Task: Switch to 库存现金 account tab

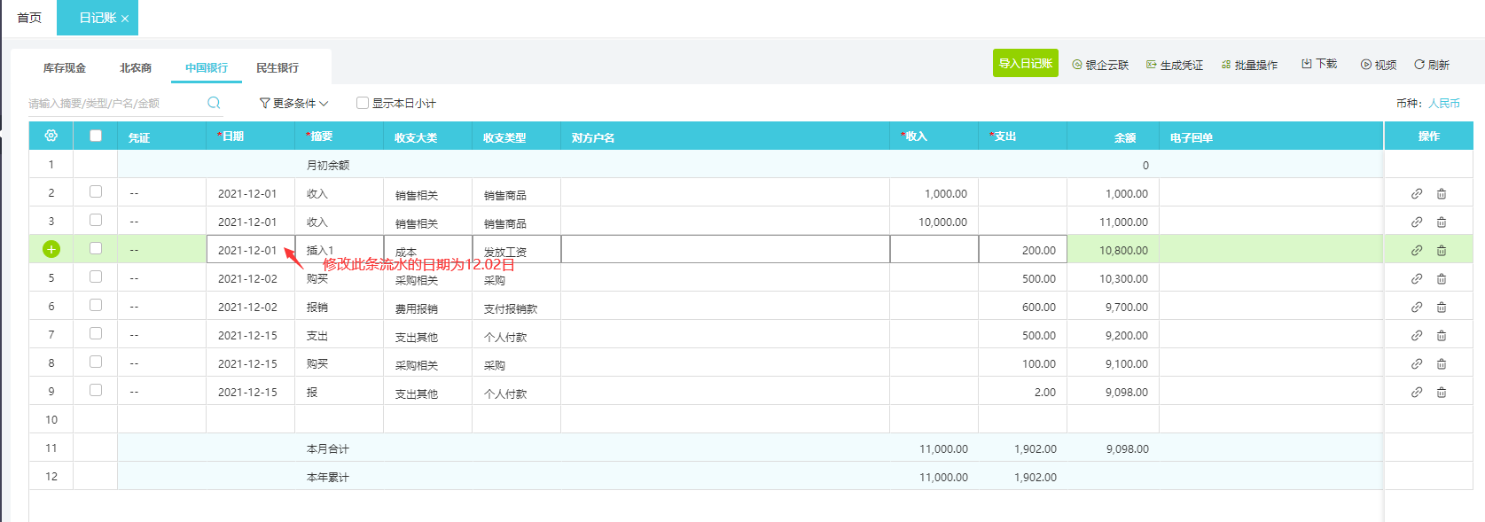Action: [x=65, y=67]
